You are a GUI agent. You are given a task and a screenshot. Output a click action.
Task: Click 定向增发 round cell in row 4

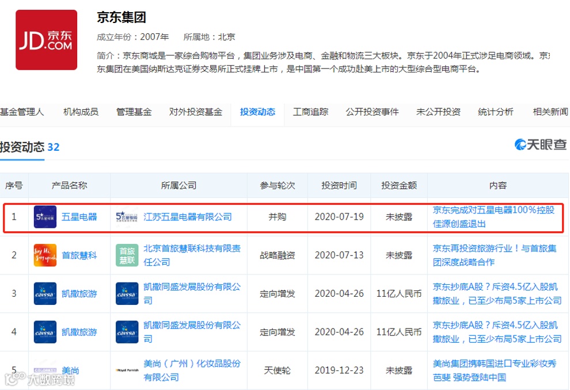point(278,332)
